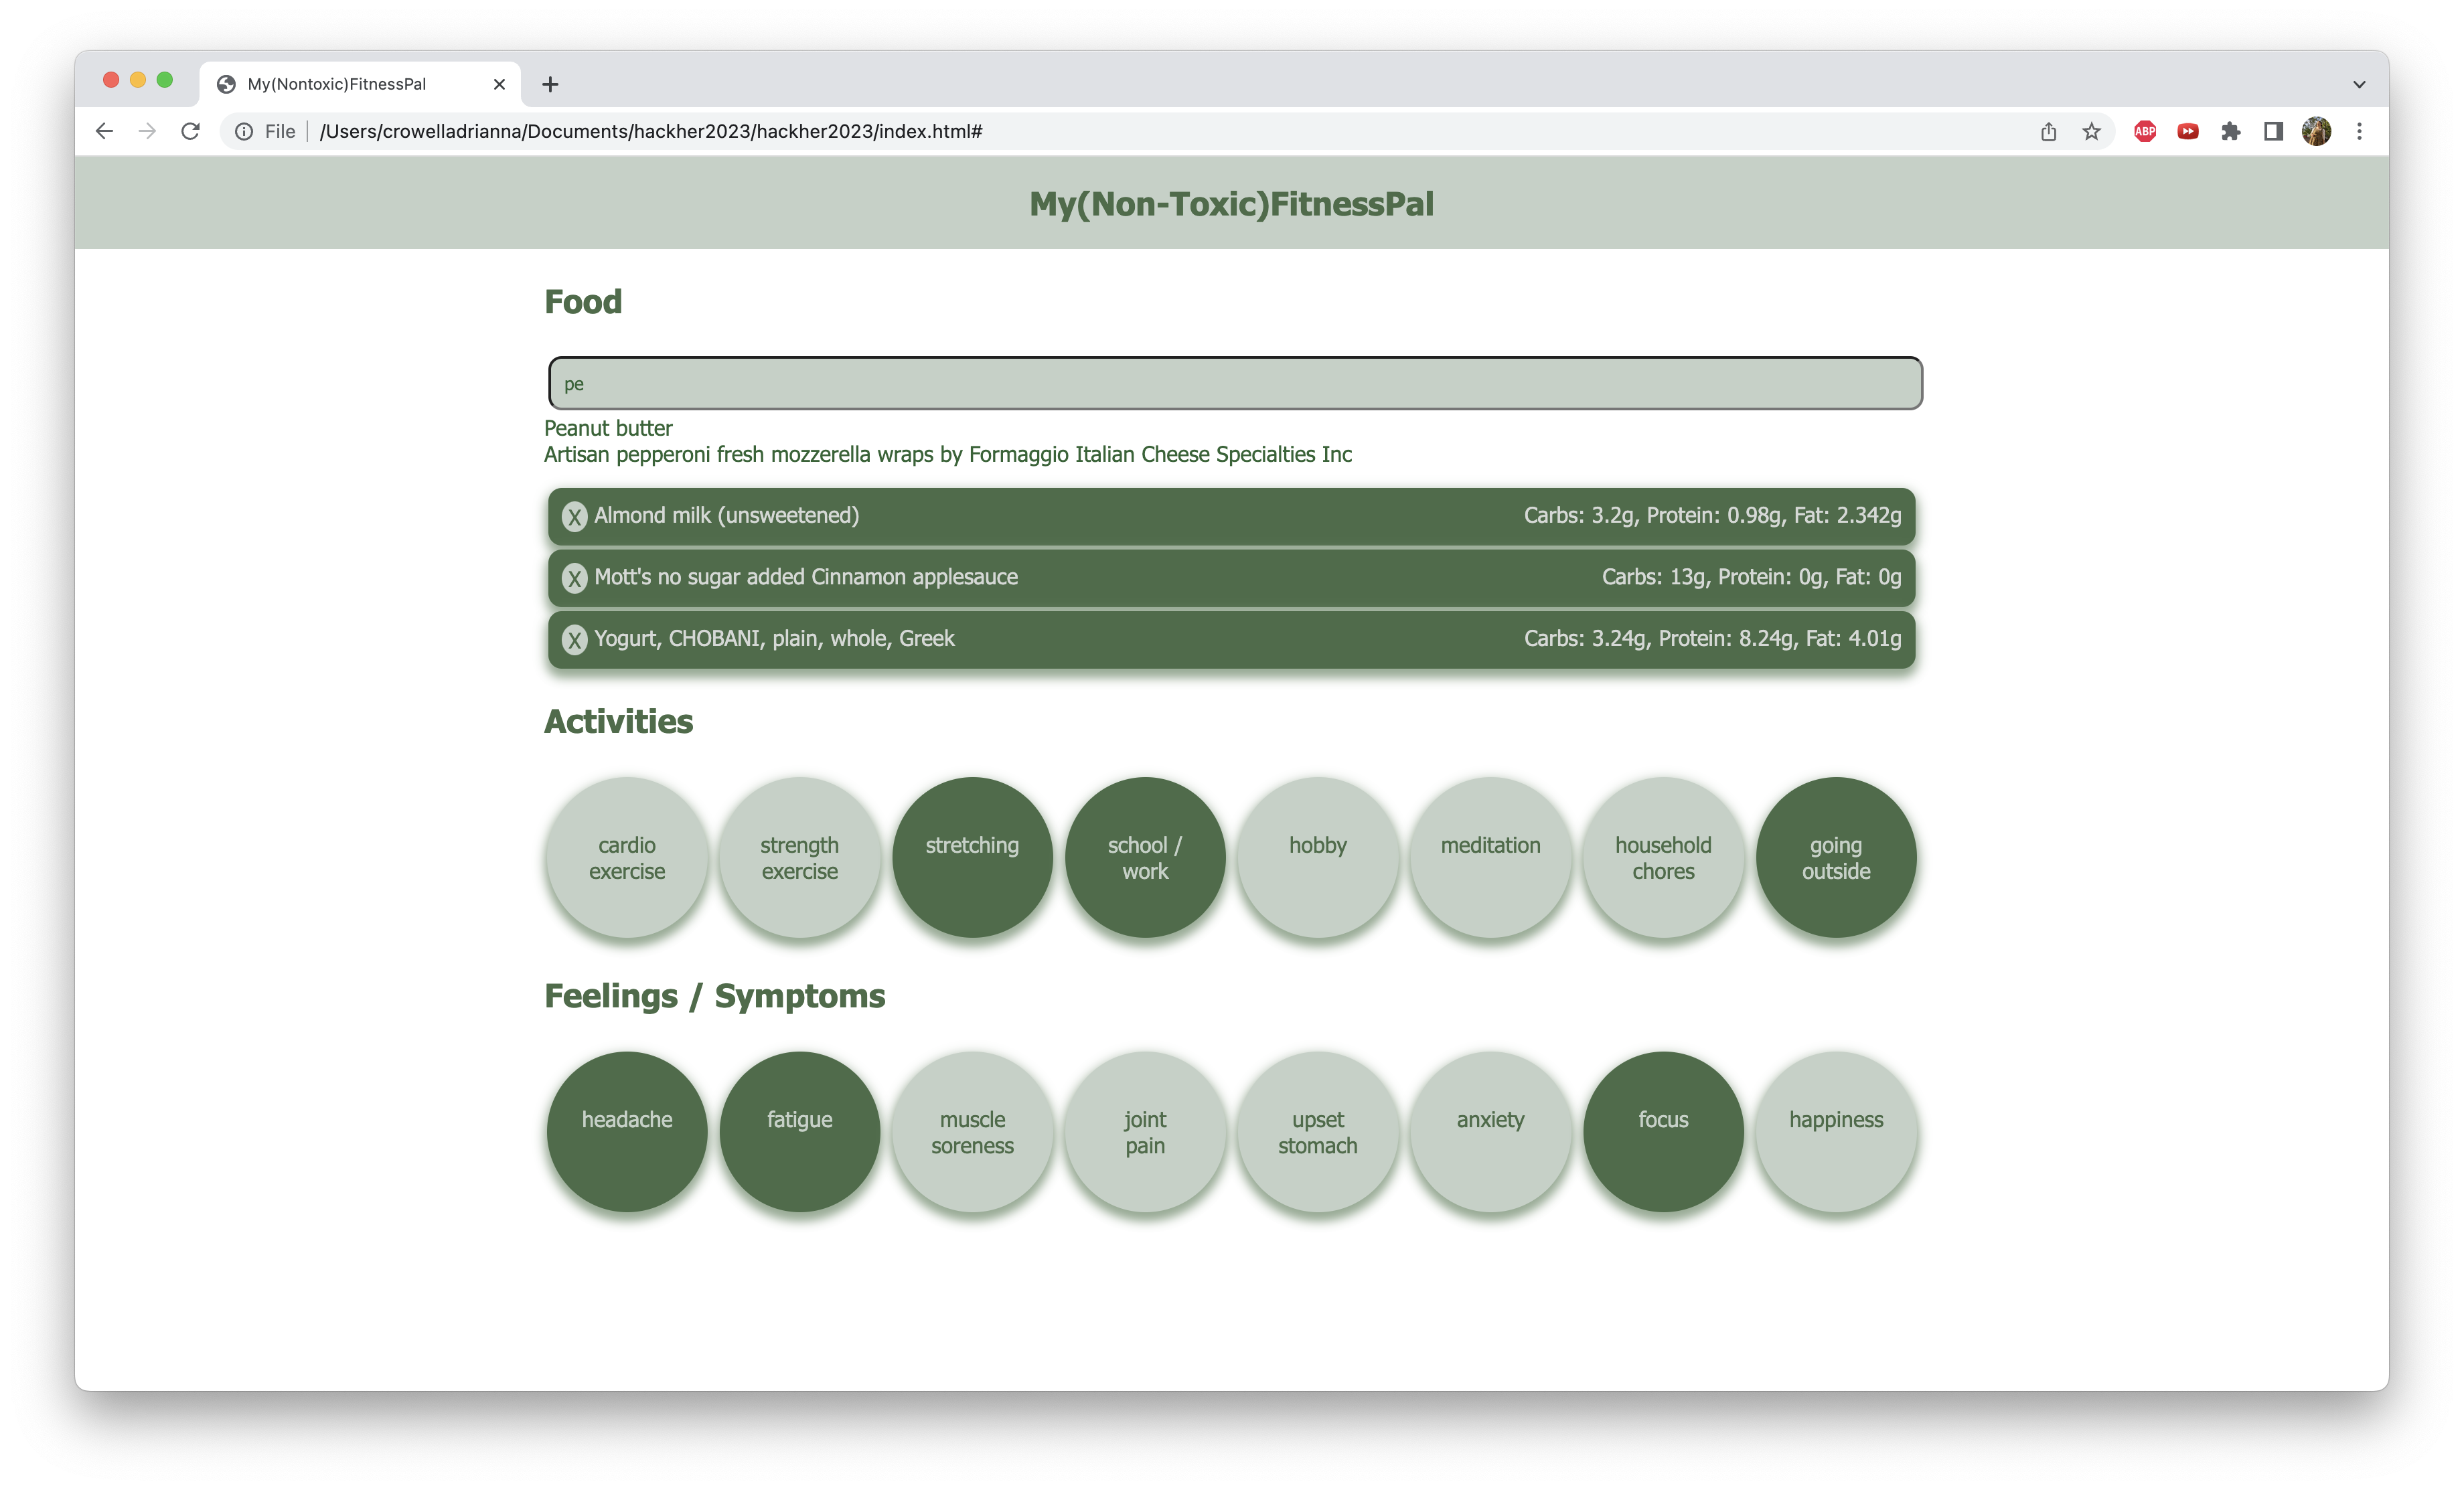This screenshot has width=2464, height=1490.
Task: Open Chrome three-dot menu
Action: pyautogui.click(x=2359, y=131)
